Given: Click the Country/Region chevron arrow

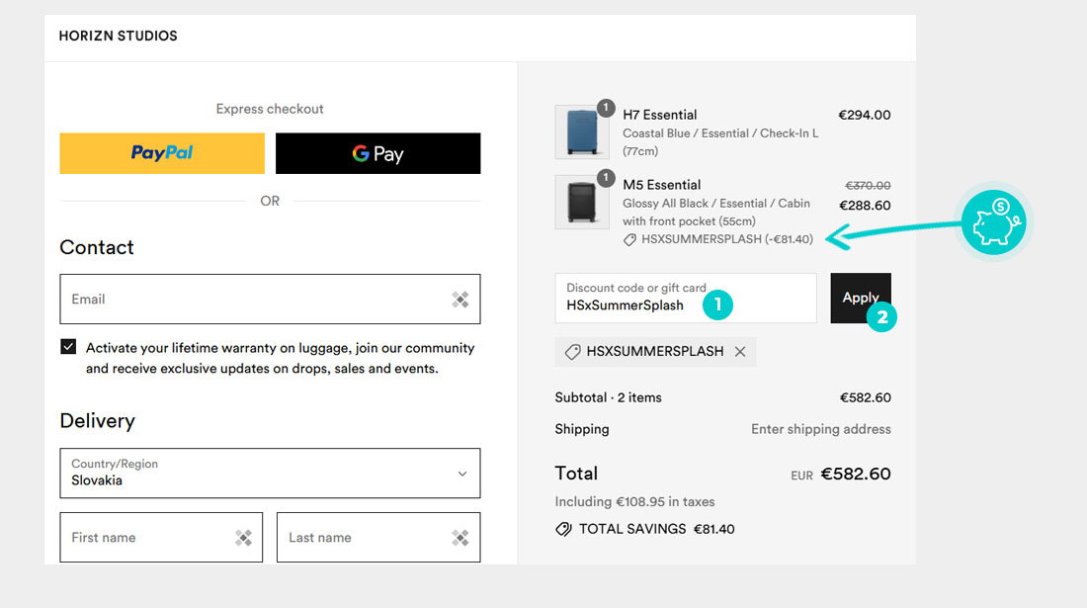Looking at the screenshot, I should click(x=461, y=474).
